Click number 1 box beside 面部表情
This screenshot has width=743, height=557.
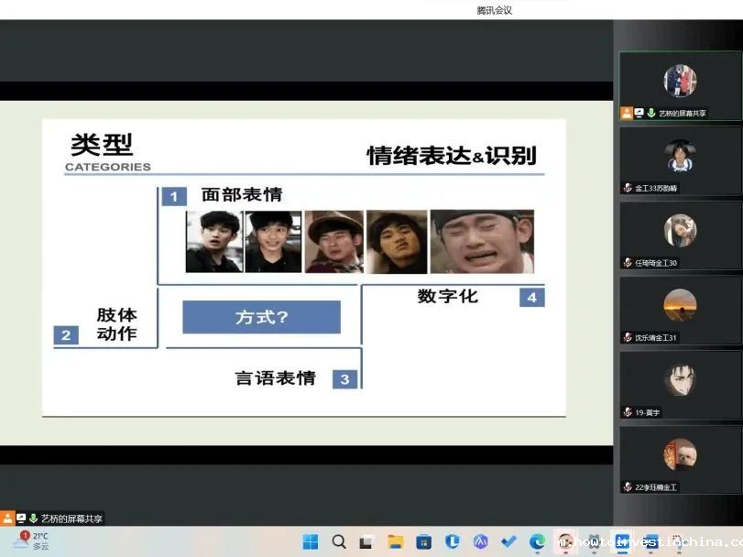(173, 196)
